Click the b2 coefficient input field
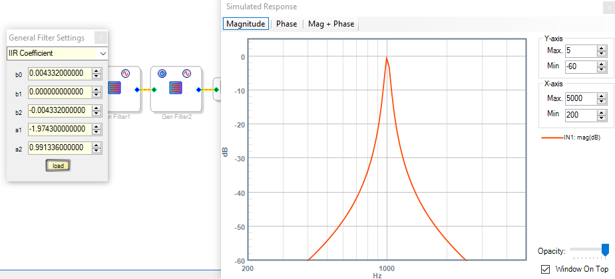Viewport: 615px width, 279px height. 60,110
